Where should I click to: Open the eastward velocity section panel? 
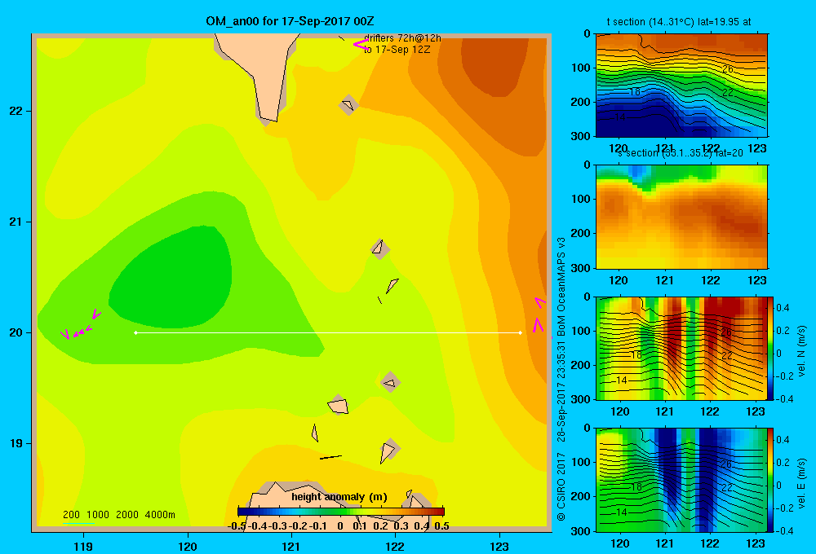[x=681, y=480]
